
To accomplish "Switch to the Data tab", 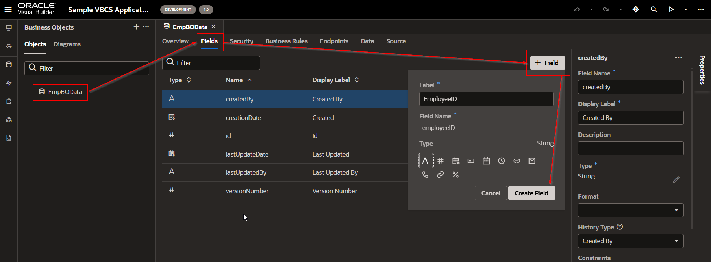I will pos(367,41).
